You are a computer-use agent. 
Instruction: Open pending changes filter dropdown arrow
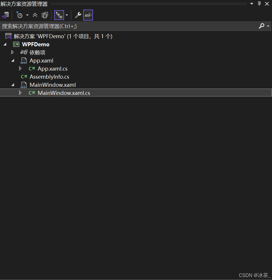[27, 15]
